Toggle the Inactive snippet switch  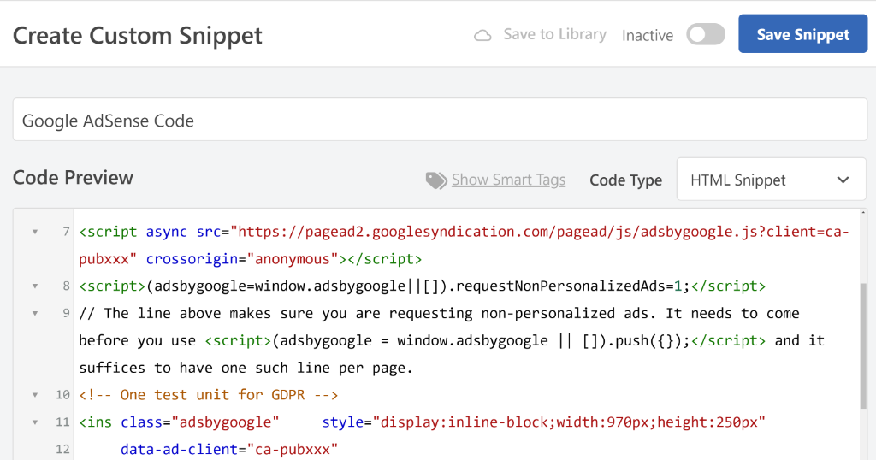tap(706, 34)
